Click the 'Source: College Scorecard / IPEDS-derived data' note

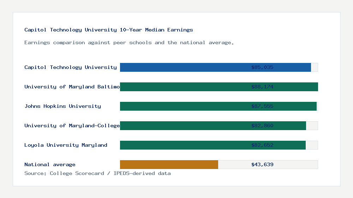97,173
